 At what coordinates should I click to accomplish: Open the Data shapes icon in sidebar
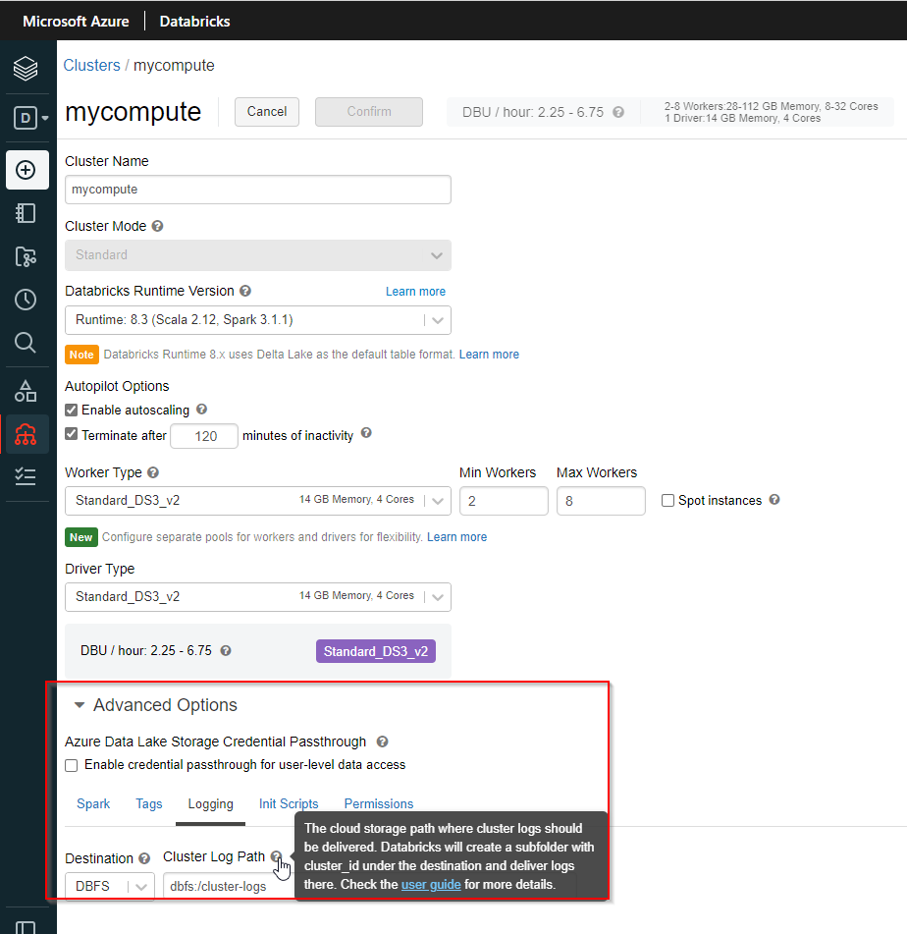tap(26, 391)
